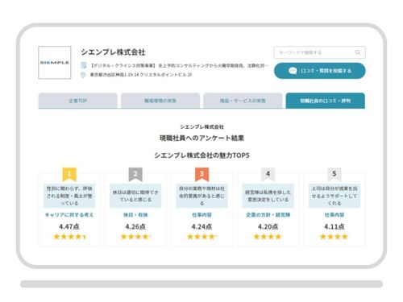Click the gold rank 1 ribbon badge

click(x=69, y=175)
